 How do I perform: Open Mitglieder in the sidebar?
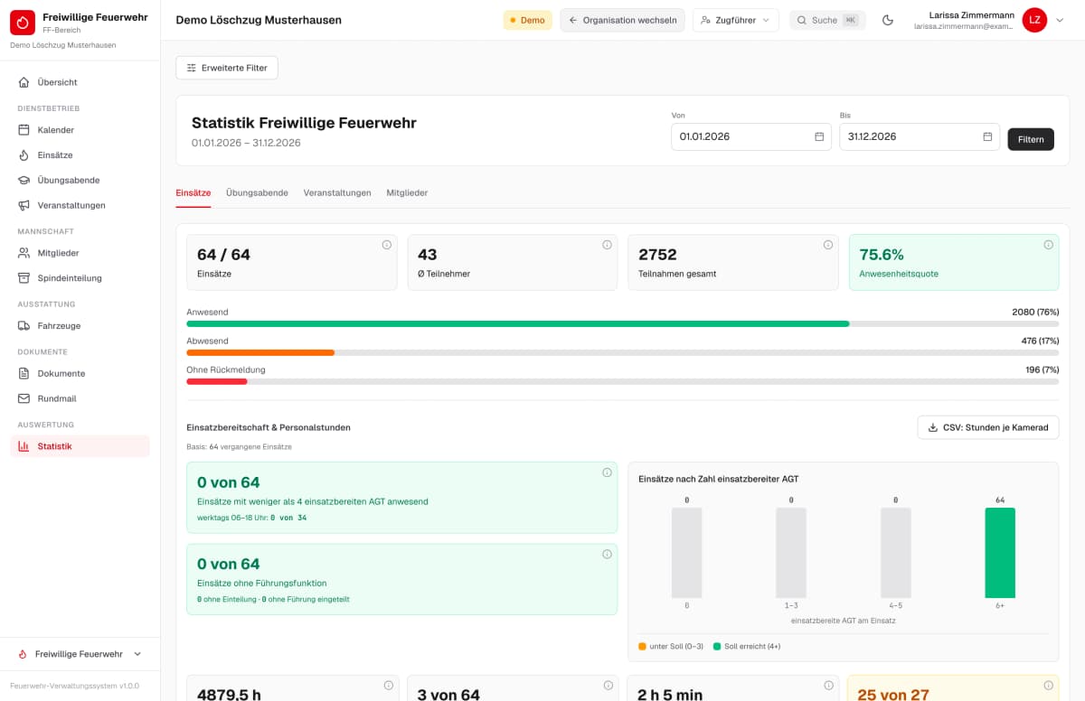tap(80, 253)
